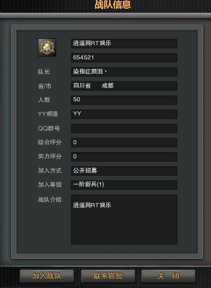Screen dimensions: 211x288
Task: Click the 队长 field 染指红颜泪
Action: coord(124,72)
